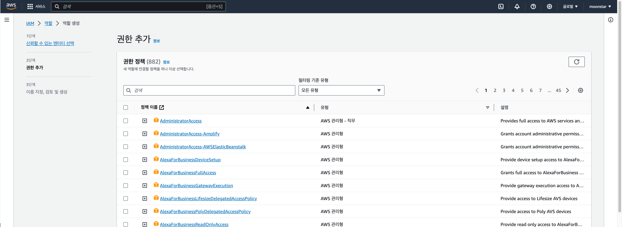
Task: Click the AlexaForBusinessPolyDelegatedAccessPolicy box icon
Action: [x=156, y=211]
